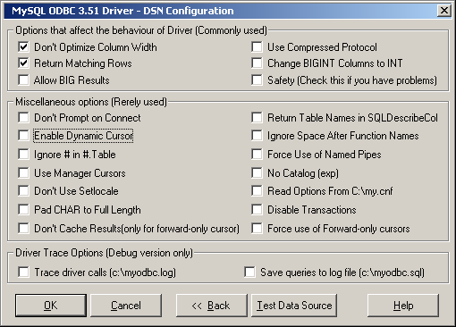
Task: Toggle Enable Dynamic Cursor checkbox
Action: [x=23, y=136]
